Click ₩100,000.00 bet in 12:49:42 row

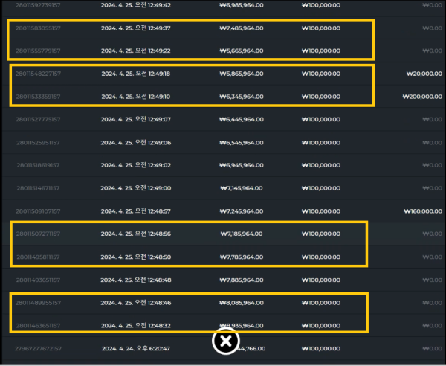coord(321,5)
